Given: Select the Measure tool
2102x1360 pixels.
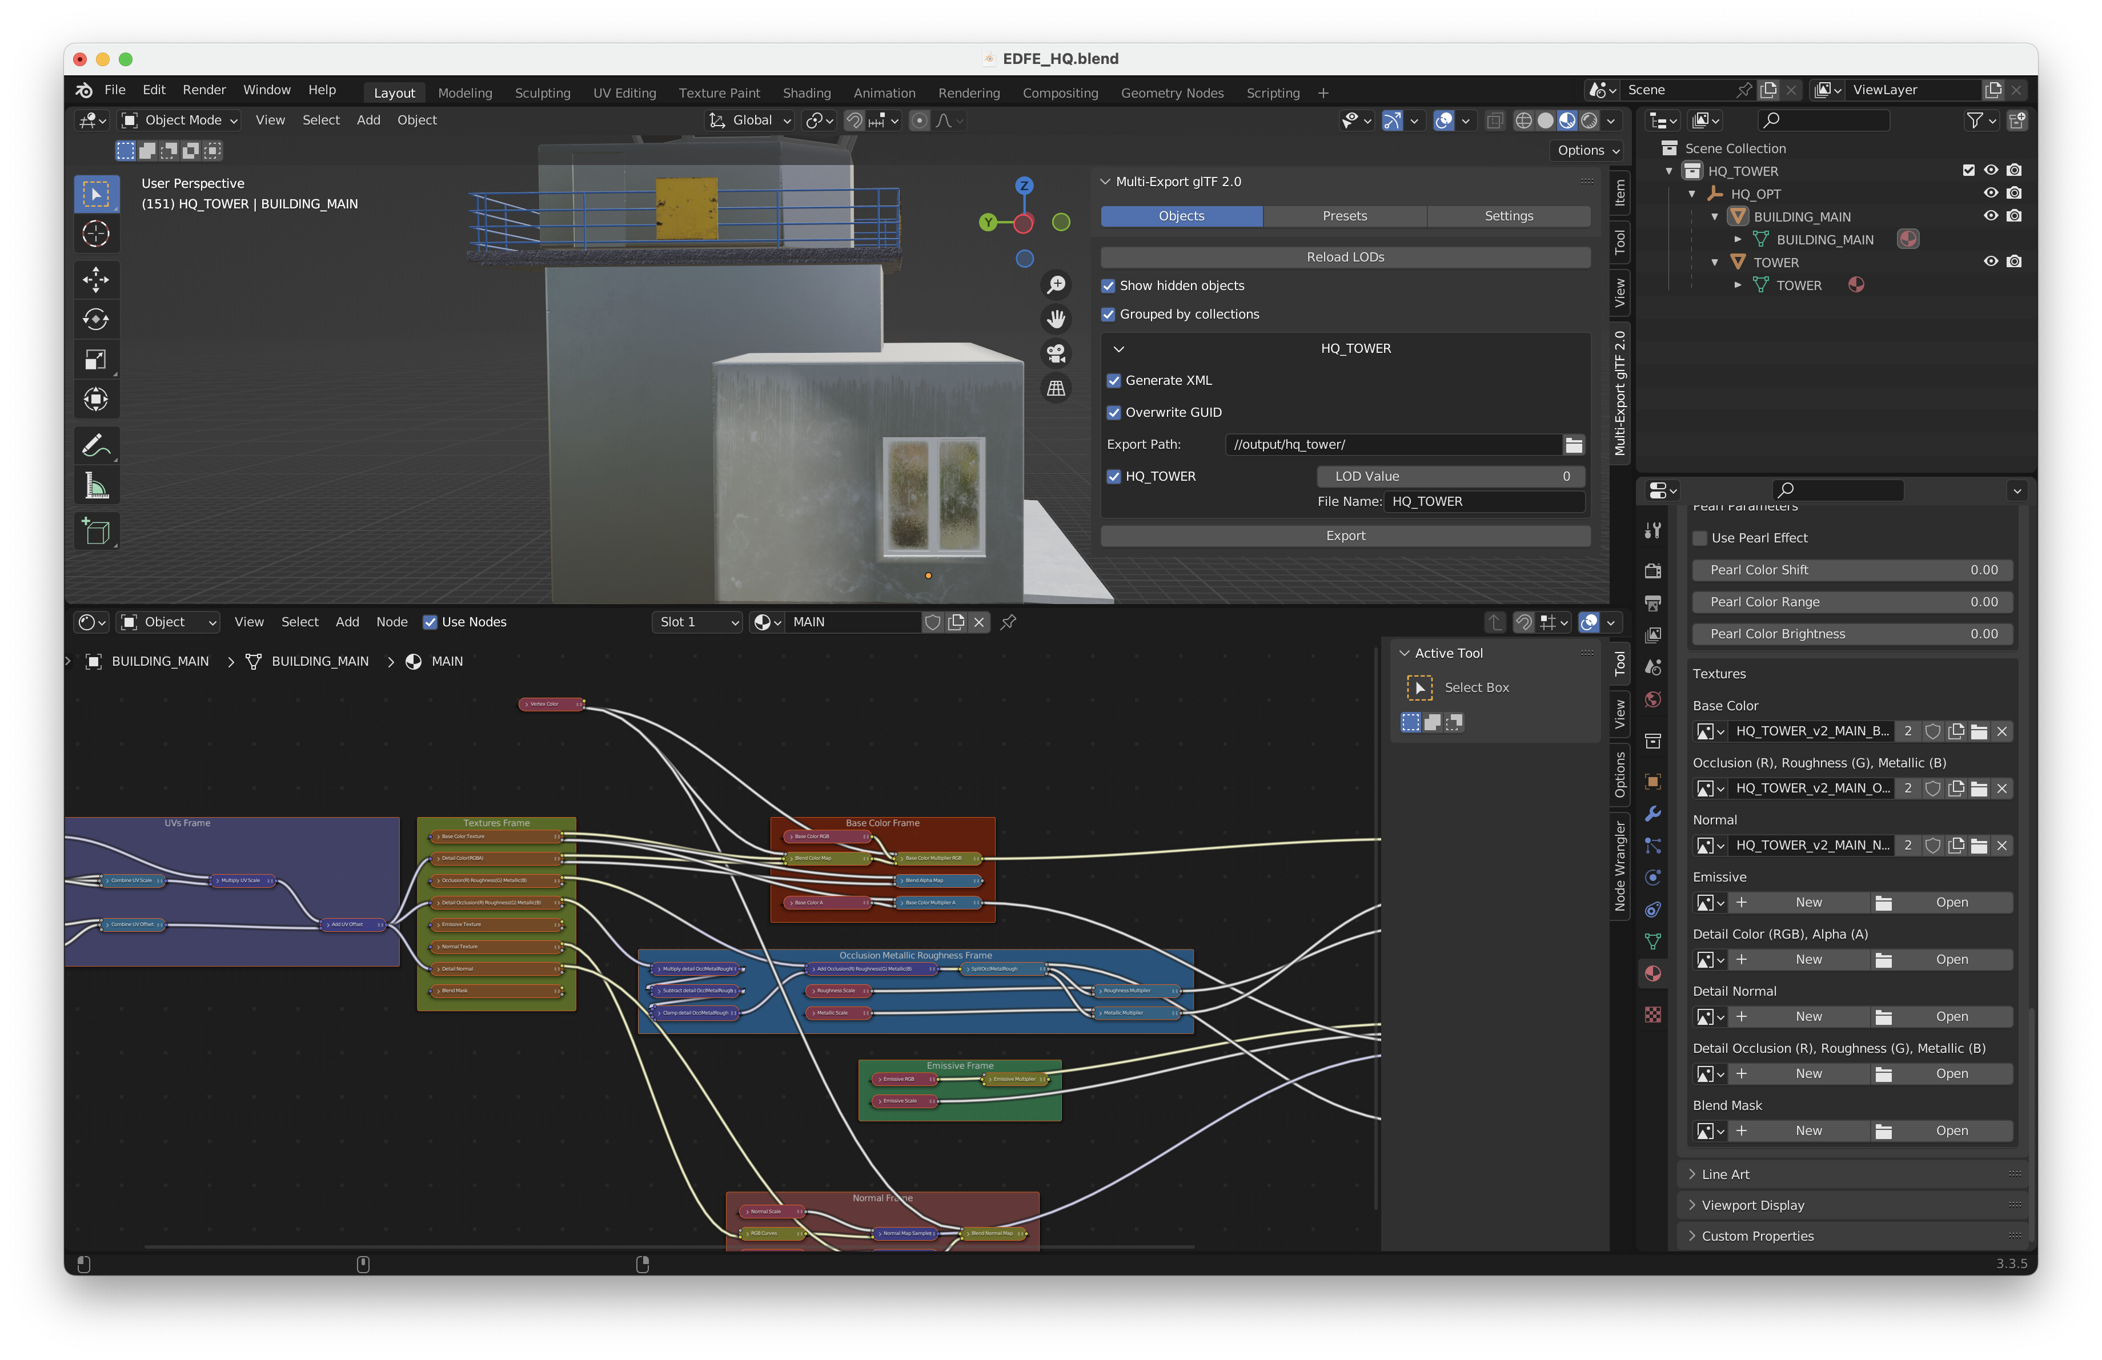Looking at the screenshot, I should pos(95,485).
